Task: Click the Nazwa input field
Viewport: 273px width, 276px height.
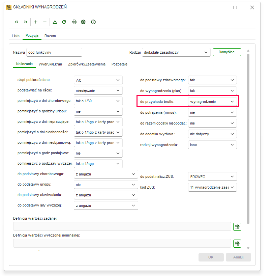Action: tap(54, 52)
